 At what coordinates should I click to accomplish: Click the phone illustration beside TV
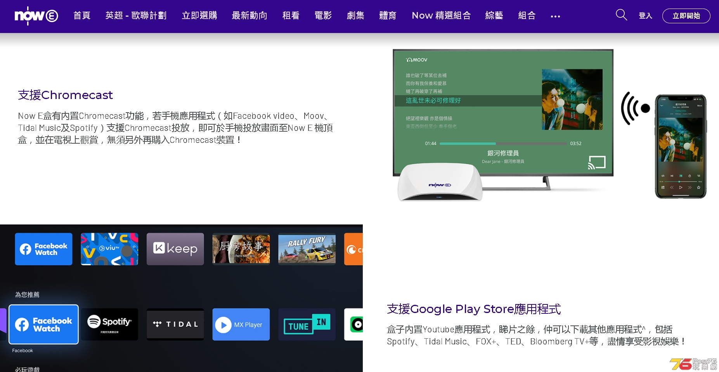(x=681, y=146)
